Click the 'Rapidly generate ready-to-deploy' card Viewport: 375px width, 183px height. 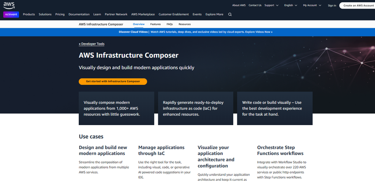[x=196, y=108]
